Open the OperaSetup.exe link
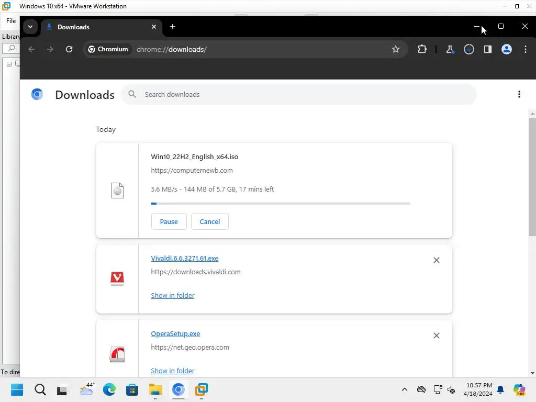 (175, 333)
